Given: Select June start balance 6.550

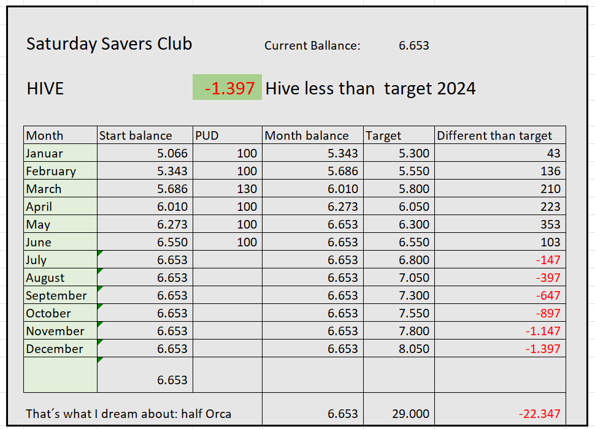Looking at the screenshot, I should coord(145,242).
